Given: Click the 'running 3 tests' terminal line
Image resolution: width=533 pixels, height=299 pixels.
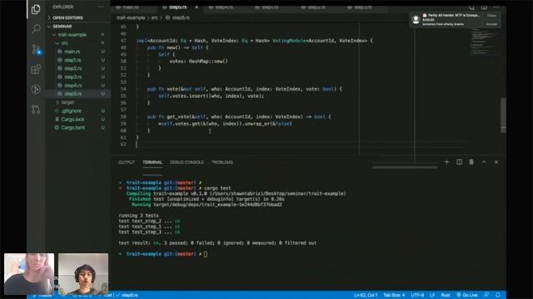Looking at the screenshot, I should pyautogui.click(x=138, y=216).
